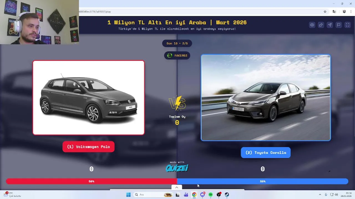Click the FAKER63 user badge

pyautogui.click(x=177, y=56)
